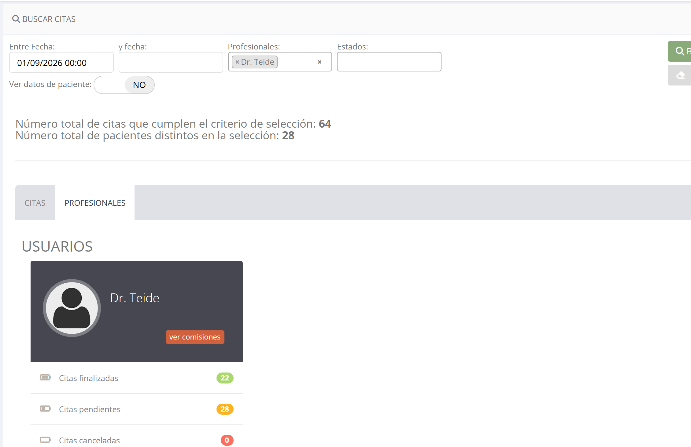
Task: Clear all selected Profesionales
Action: tap(320, 62)
